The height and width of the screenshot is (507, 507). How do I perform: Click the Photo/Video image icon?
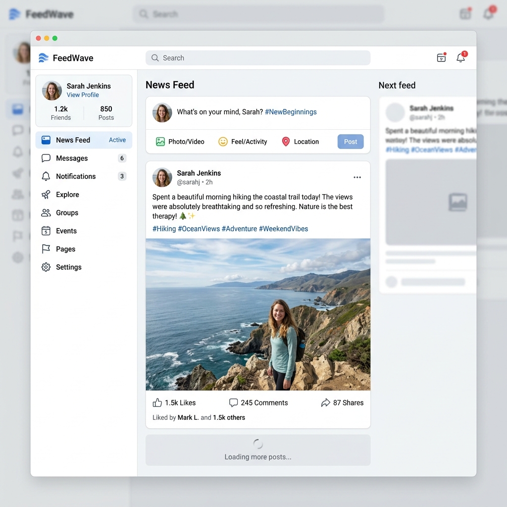[160, 142]
